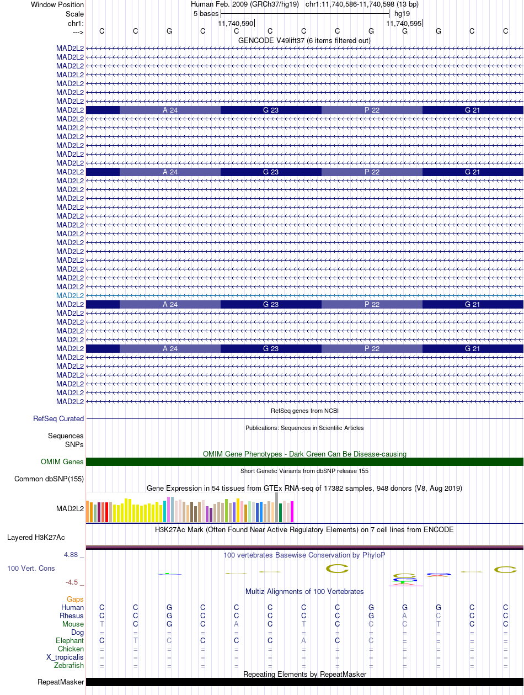Click the Multiz Alignments of 100 Vertebrates title
This screenshot has width=524, height=695.
click(x=304, y=591)
